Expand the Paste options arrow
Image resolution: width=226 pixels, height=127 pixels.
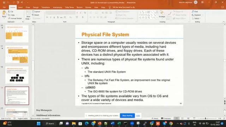click(x=4, y=19)
